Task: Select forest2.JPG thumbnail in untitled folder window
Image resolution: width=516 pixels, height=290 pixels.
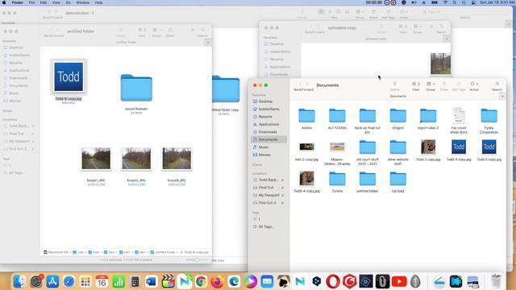Action: [x=136, y=159]
